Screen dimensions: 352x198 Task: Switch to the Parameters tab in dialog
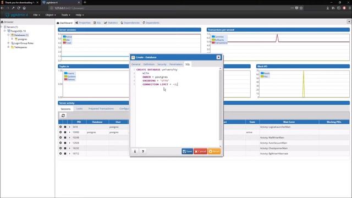coord(176,64)
